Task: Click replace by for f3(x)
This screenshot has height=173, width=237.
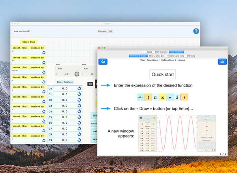Action: (38, 77)
